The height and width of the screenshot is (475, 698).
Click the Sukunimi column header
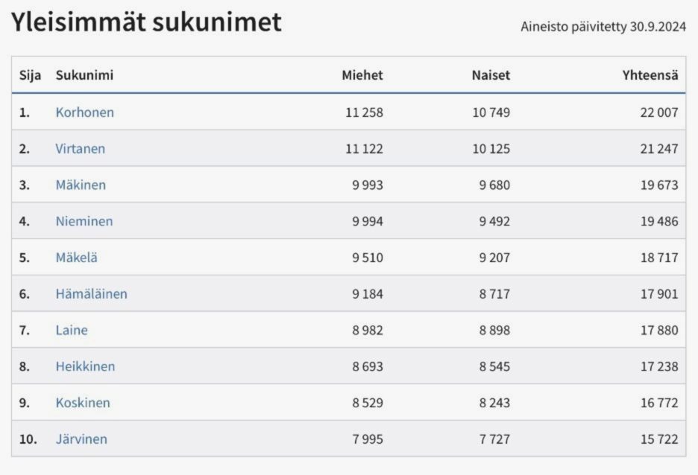coord(84,75)
